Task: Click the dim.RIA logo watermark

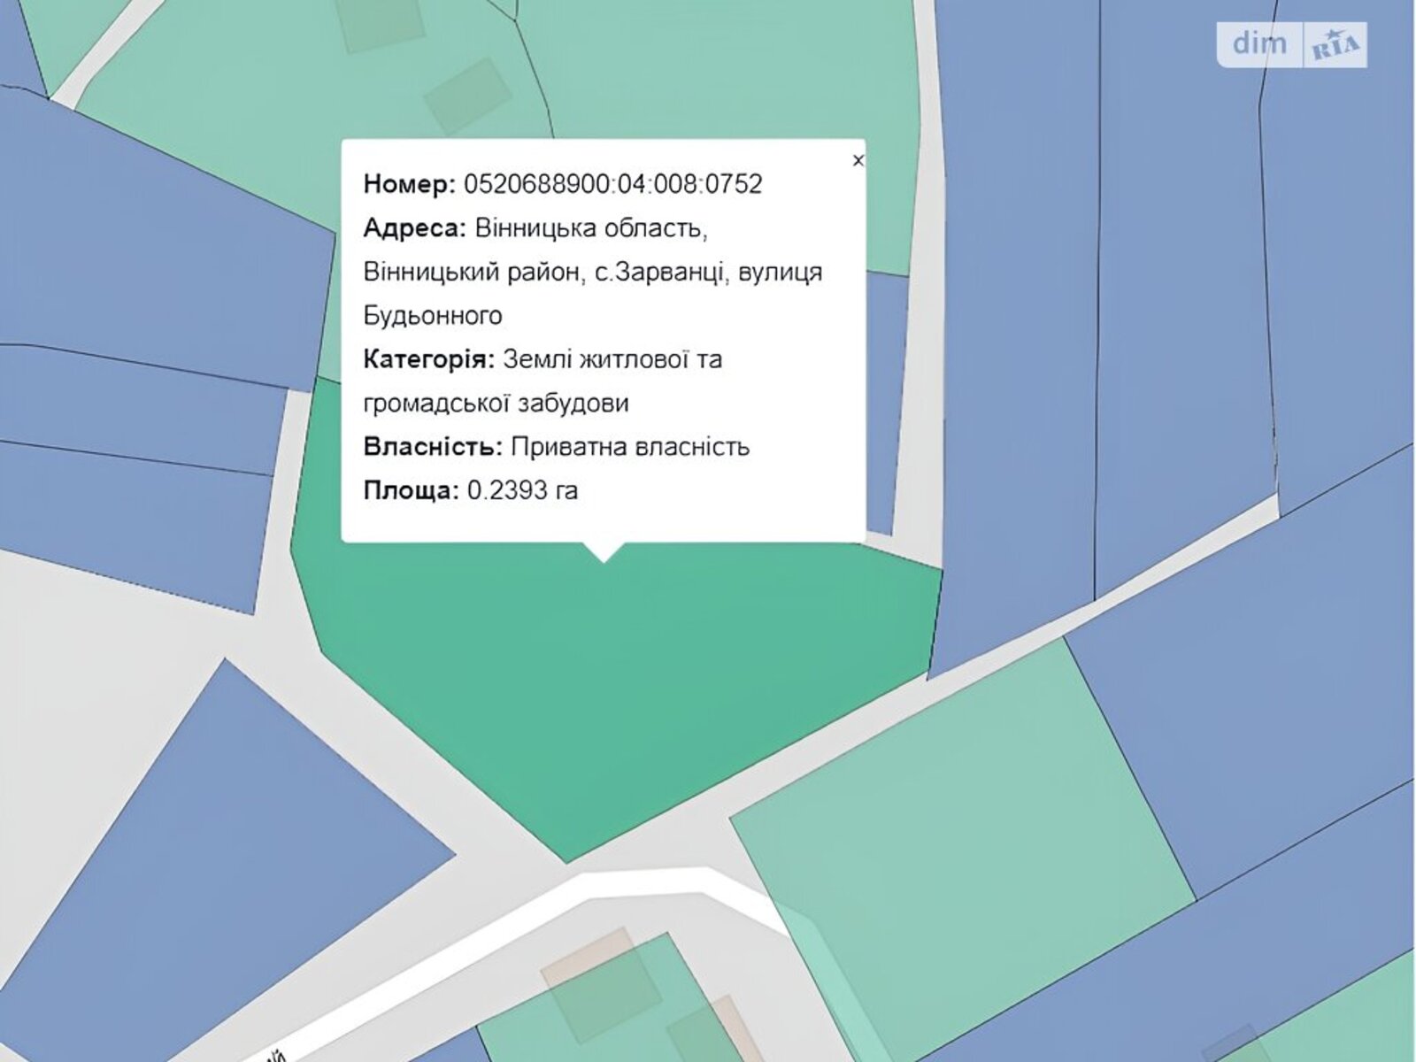Action: point(1291,44)
